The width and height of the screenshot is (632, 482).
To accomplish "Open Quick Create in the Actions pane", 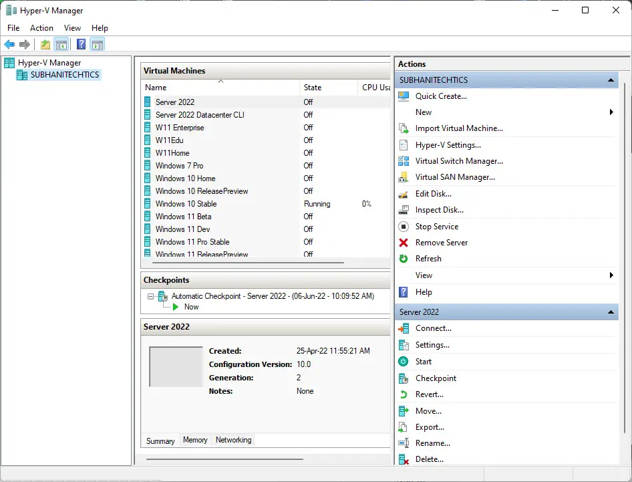I will (x=441, y=96).
